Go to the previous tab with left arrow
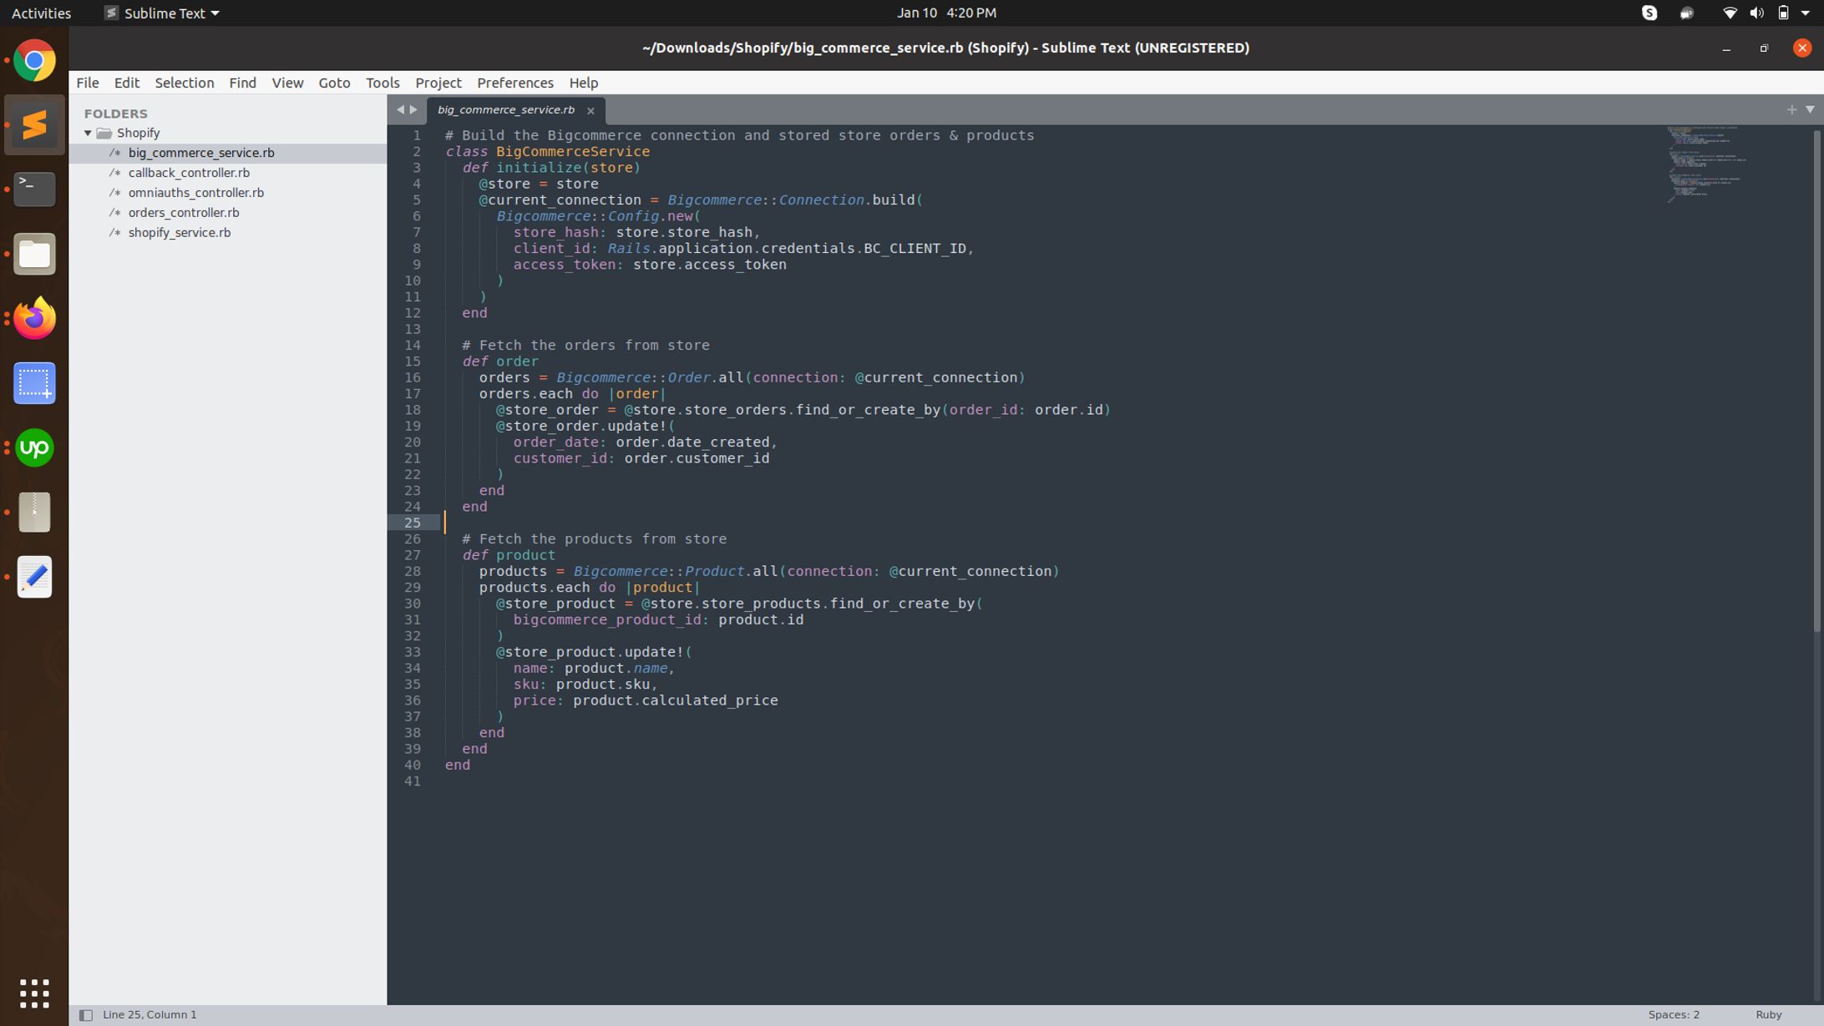This screenshot has height=1026, width=1824. pyautogui.click(x=400, y=109)
